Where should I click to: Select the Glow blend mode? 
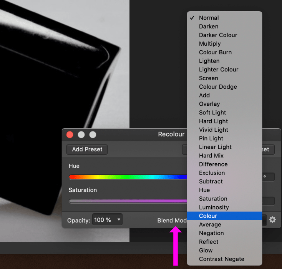[x=206, y=251]
